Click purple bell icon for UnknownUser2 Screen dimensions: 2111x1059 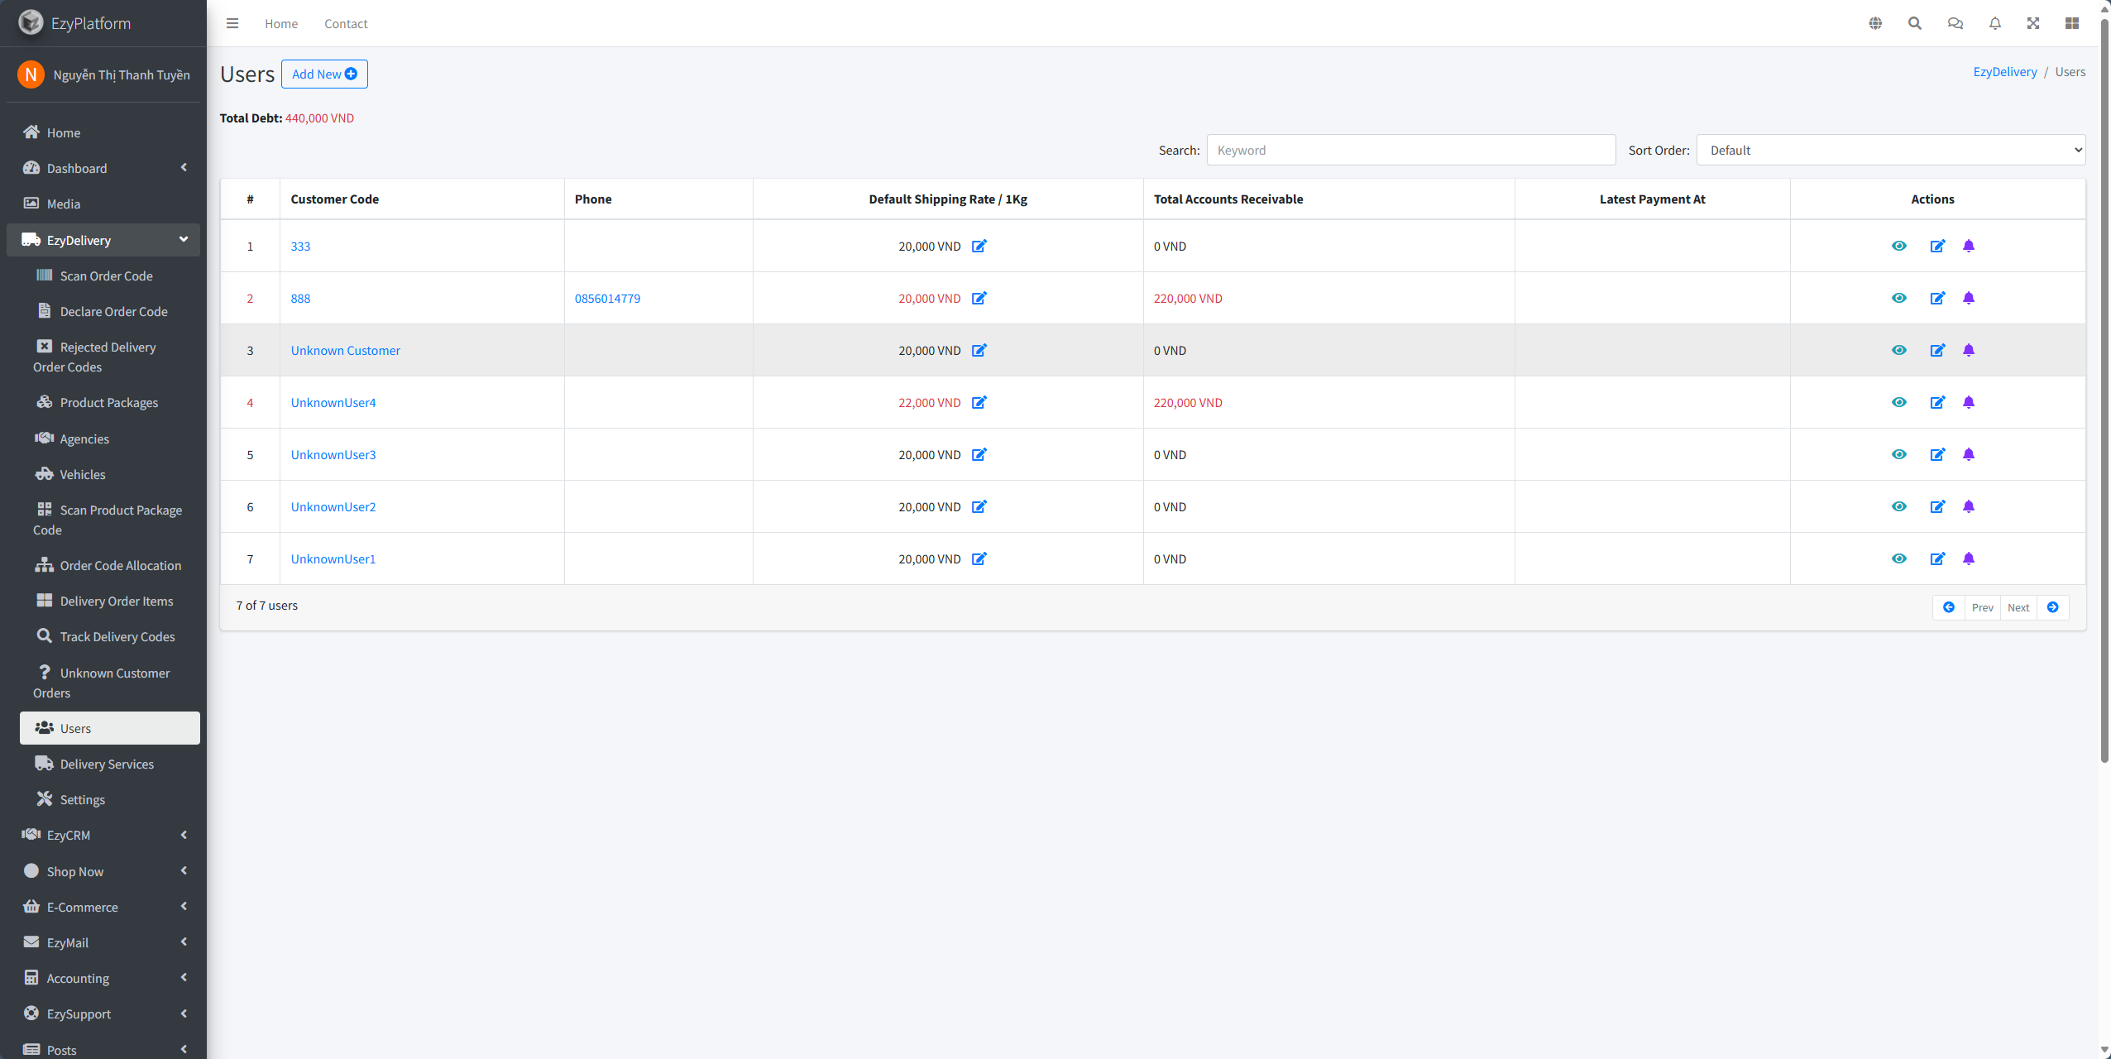click(1969, 506)
